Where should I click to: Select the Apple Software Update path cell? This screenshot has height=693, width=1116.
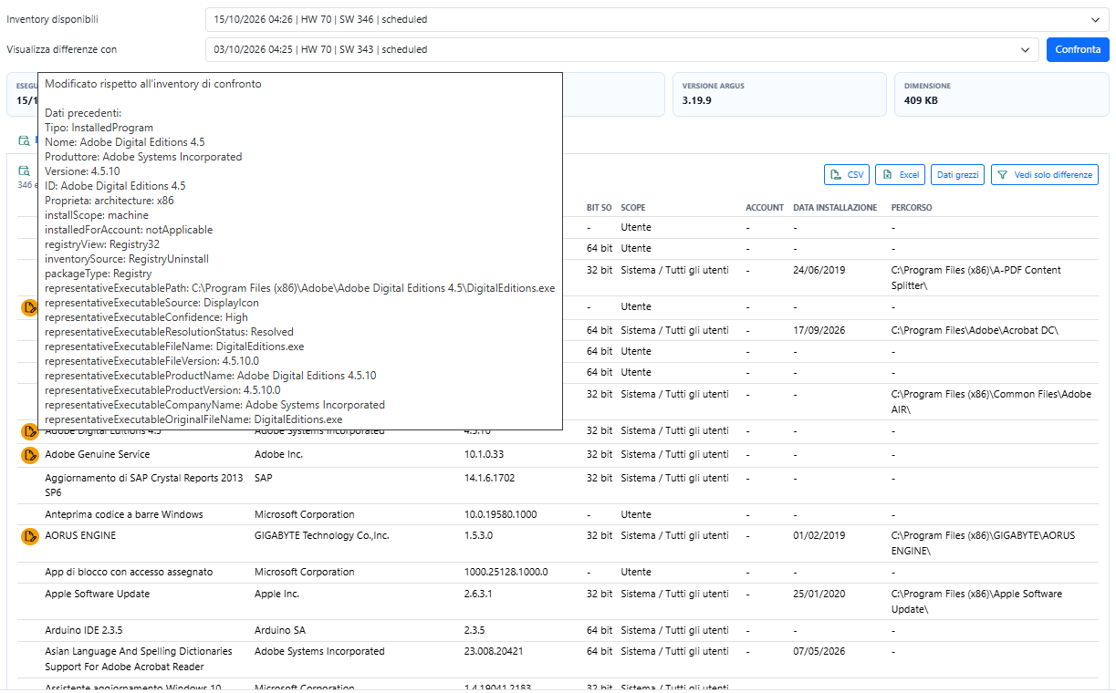coord(976,601)
